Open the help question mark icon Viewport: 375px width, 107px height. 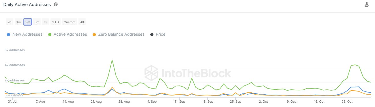56,5
